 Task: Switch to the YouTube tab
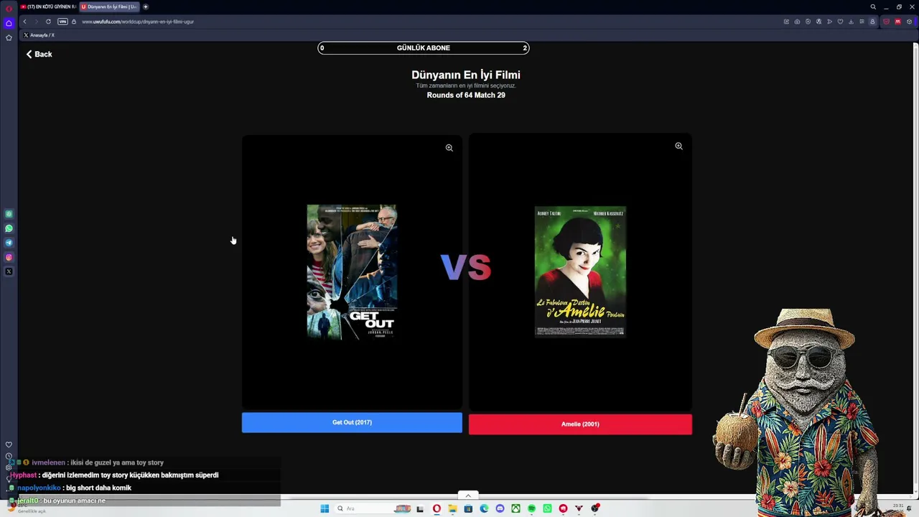[48, 6]
